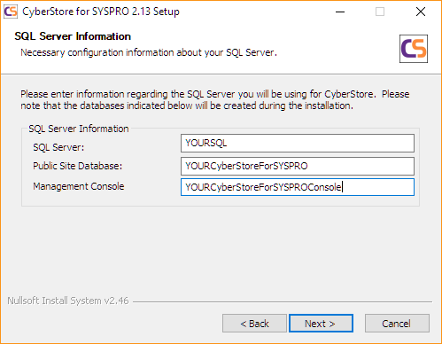Image resolution: width=442 pixels, height=344 pixels.
Task: Focus the SQL Server input field
Action: tap(298, 144)
